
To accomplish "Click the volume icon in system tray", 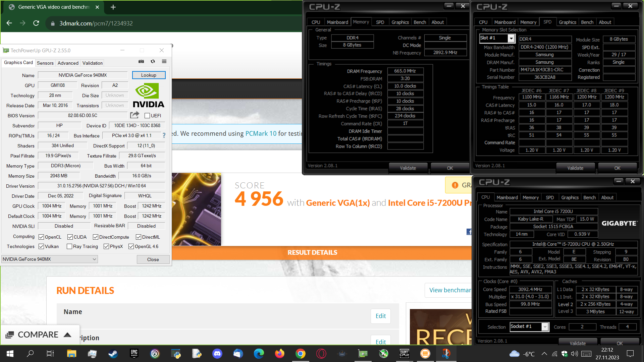I will (574, 354).
